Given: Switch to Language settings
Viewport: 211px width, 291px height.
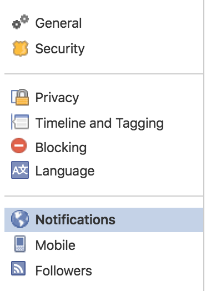Looking at the screenshot, I should [x=65, y=171].
